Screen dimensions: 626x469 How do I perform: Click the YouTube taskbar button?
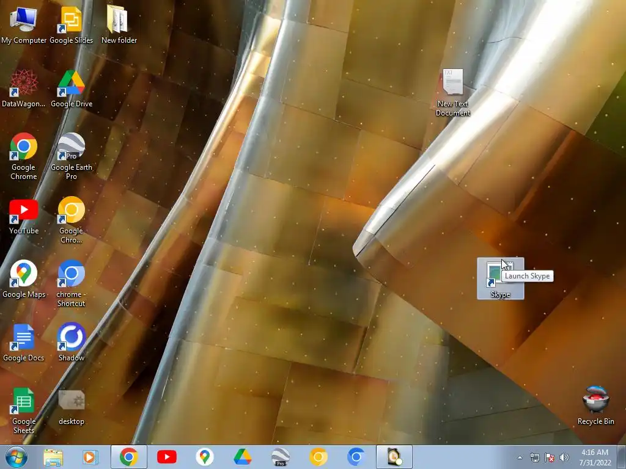point(167,457)
